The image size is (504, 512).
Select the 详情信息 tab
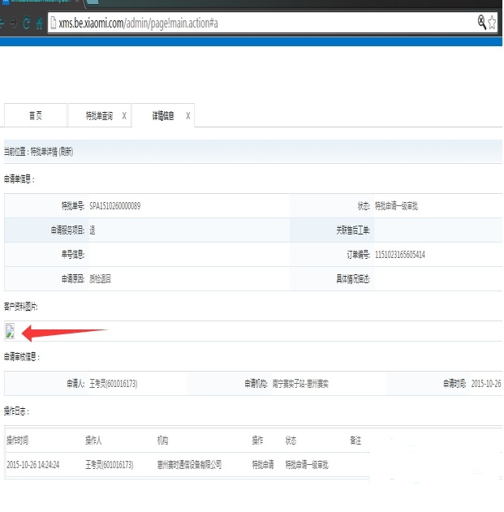pyautogui.click(x=162, y=116)
